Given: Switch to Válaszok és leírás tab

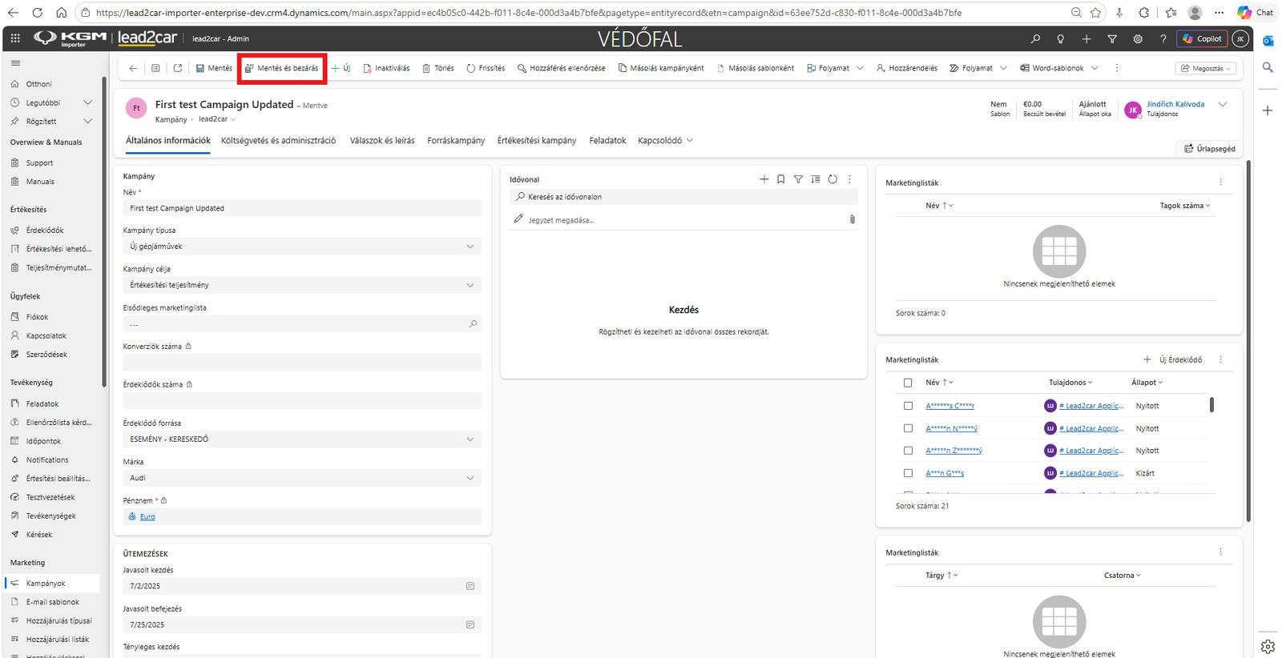Looking at the screenshot, I should pyautogui.click(x=382, y=140).
